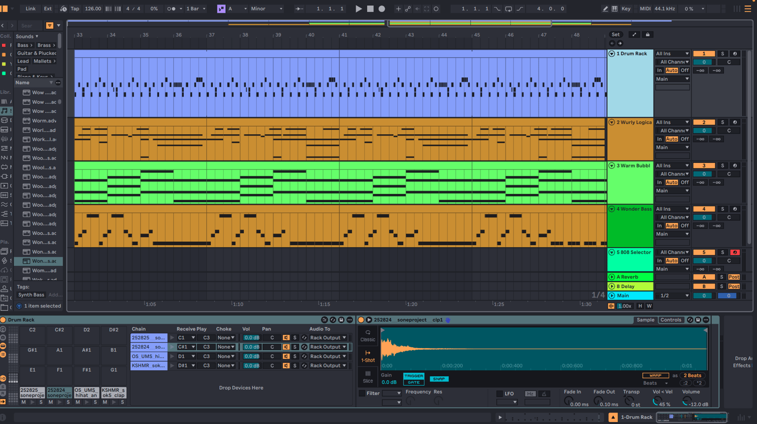This screenshot has width=757, height=424.
Task: Adjust the Vol < Vel knob in Simpler
Action: (x=656, y=402)
